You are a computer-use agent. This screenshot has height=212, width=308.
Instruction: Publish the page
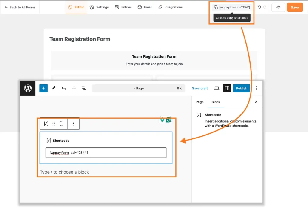[x=242, y=88]
